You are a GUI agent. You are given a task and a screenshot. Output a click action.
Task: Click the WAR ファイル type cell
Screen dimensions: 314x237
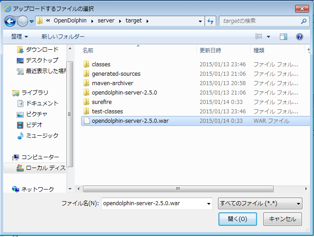pyautogui.click(x=271, y=121)
